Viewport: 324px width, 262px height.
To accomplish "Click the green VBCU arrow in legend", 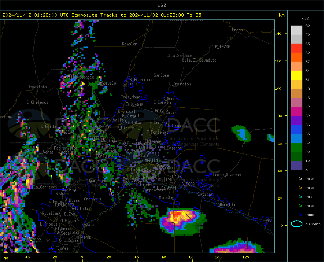I will [297, 206].
